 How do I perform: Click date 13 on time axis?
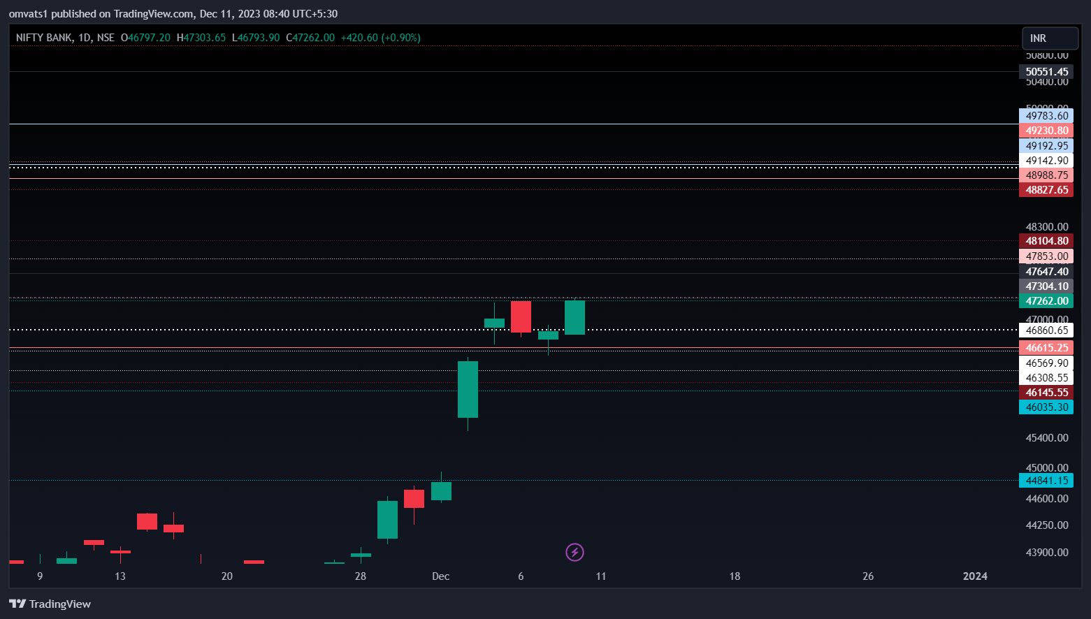[x=120, y=576]
